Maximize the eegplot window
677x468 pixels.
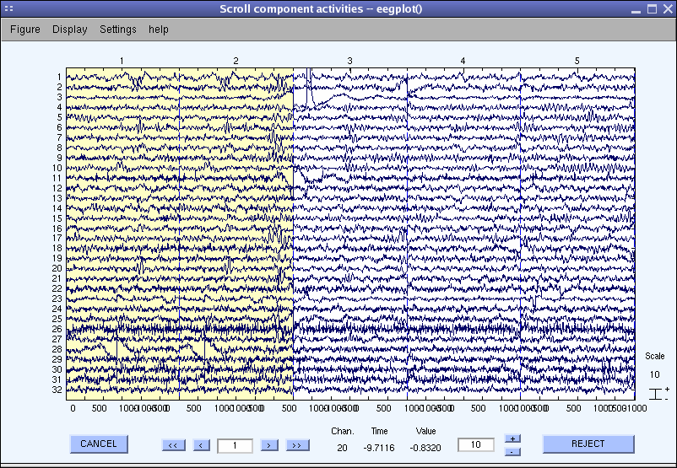pos(652,8)
